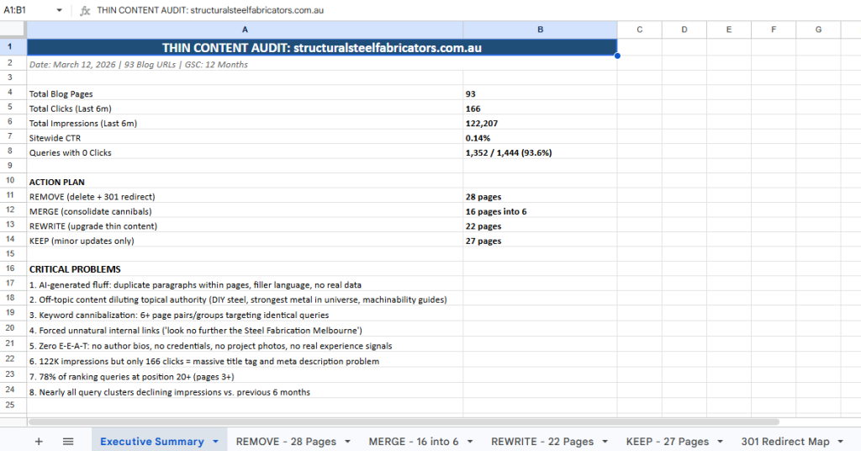Select column G header

tap(818, 29)
